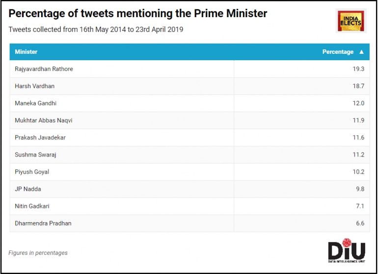The height and width of the screenshot is (274, 378).
Task: Sort by the Minister column header
Action: click(x=26, y=52)
